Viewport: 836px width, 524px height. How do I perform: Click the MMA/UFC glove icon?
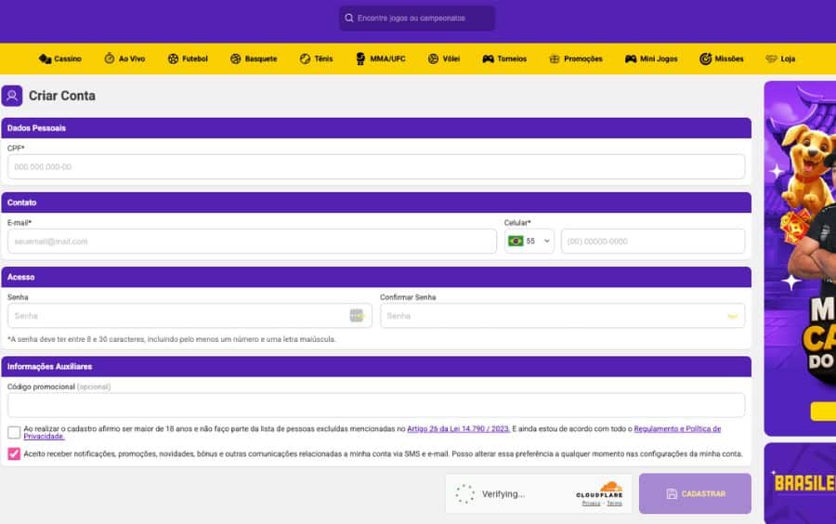pyautogui.click(x=361, y=59)
